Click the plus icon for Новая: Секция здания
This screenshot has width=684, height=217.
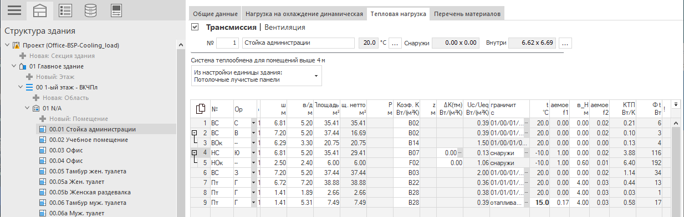[x=23, y=56]
